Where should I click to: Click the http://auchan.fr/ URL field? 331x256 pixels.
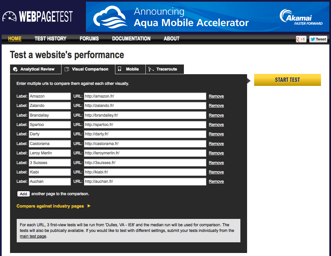coord(145,181)
